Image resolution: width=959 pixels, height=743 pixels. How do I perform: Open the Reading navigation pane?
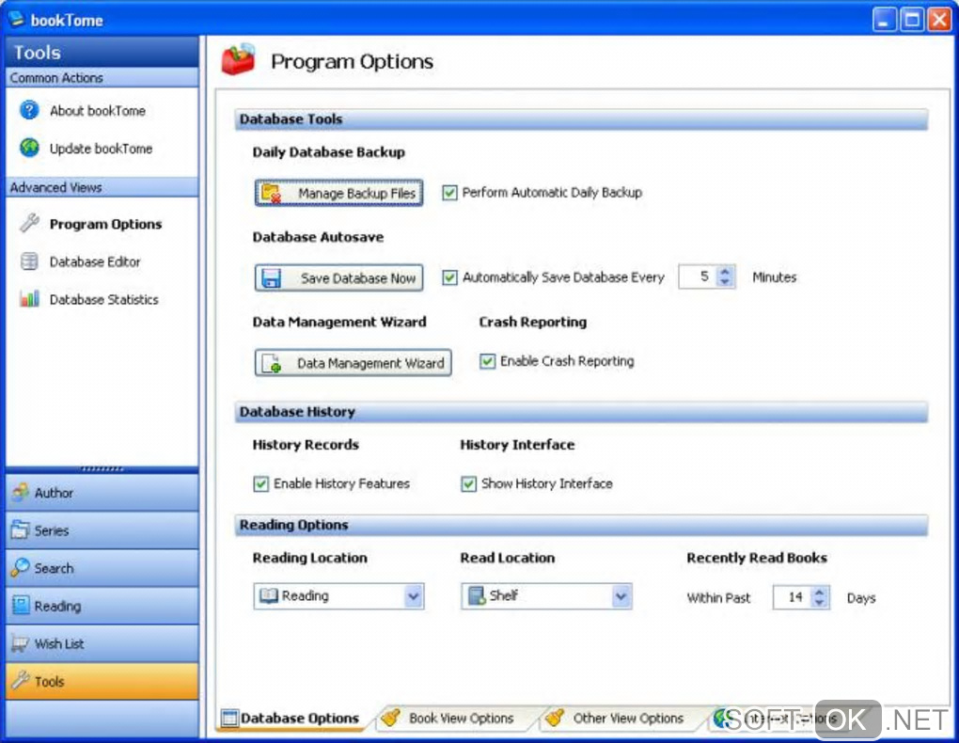(x=102, y=606)
